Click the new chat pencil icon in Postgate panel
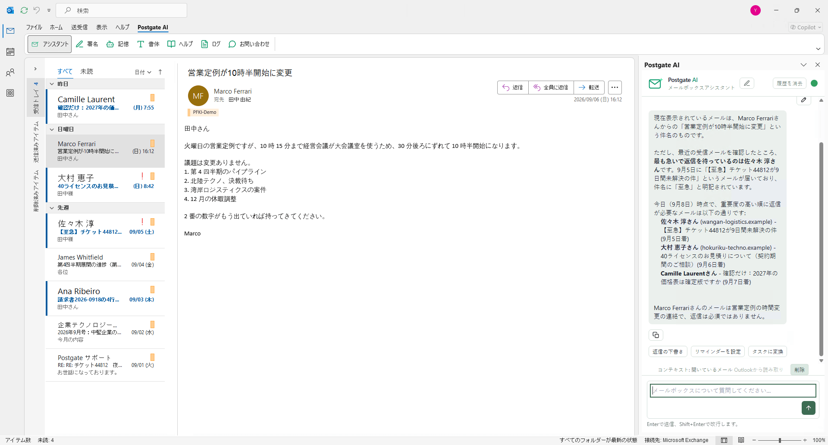 pos(747,83)
